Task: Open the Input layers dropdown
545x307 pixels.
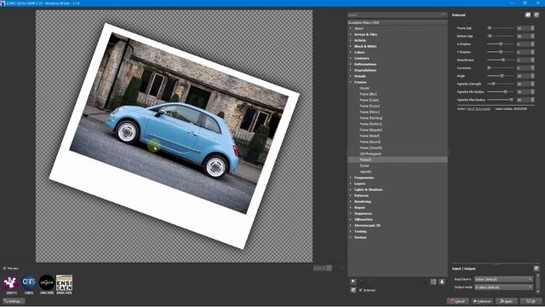Action: (503, 279)
